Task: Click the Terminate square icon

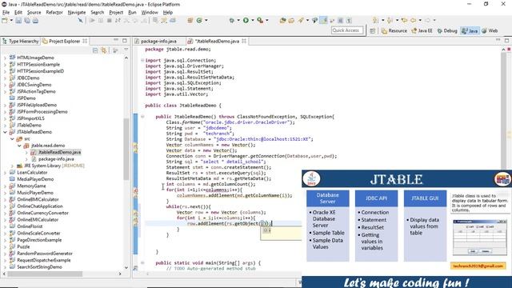Action: pyautogui.click(x=110, y=21)
